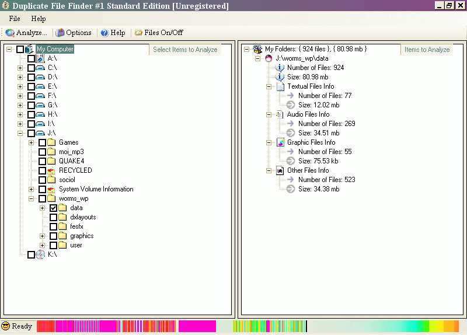Click the Analyze... toolbar button label
Screen dimensions: 467x335
coord(32,33)
